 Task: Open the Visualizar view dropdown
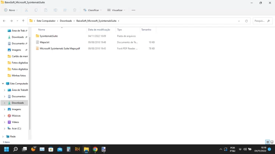click(116, 10)
